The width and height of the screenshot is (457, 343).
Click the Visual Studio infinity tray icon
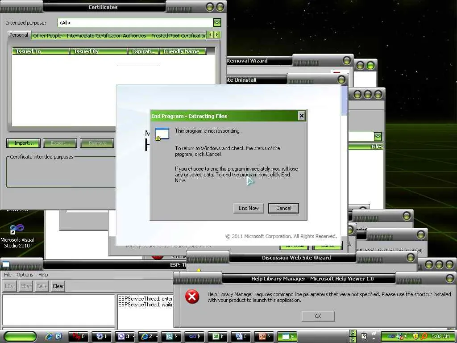[x=391, y=336]
